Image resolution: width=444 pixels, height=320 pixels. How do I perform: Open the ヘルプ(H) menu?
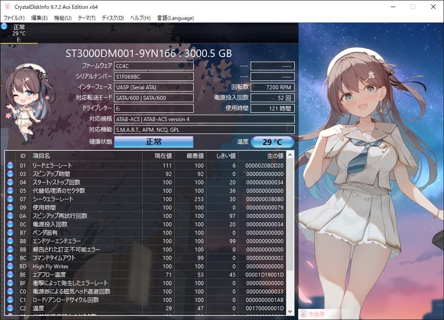tap(140, 18)
